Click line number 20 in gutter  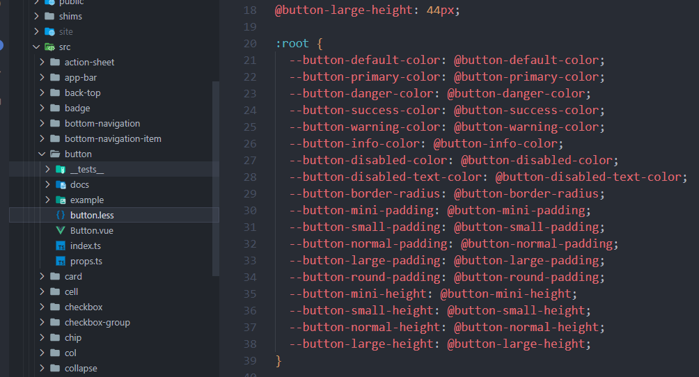(250, 43)
